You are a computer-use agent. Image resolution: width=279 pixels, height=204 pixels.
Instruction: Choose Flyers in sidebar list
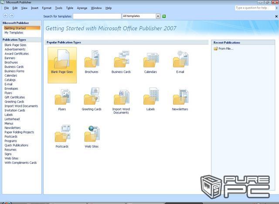8,93
